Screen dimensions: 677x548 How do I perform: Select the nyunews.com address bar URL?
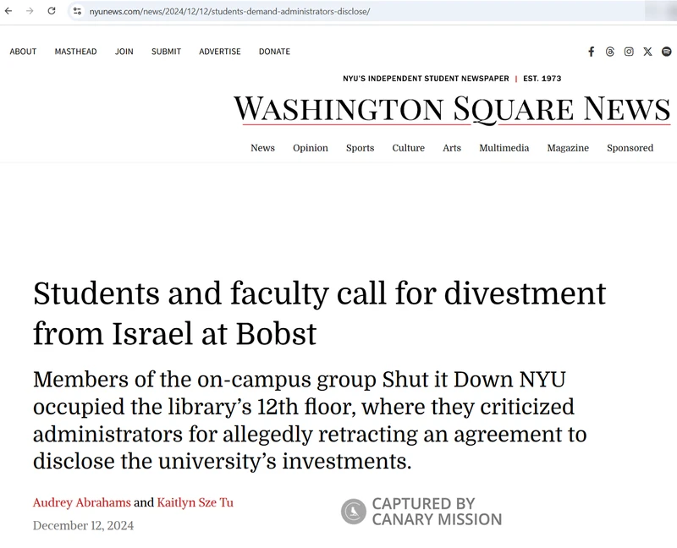229,12
